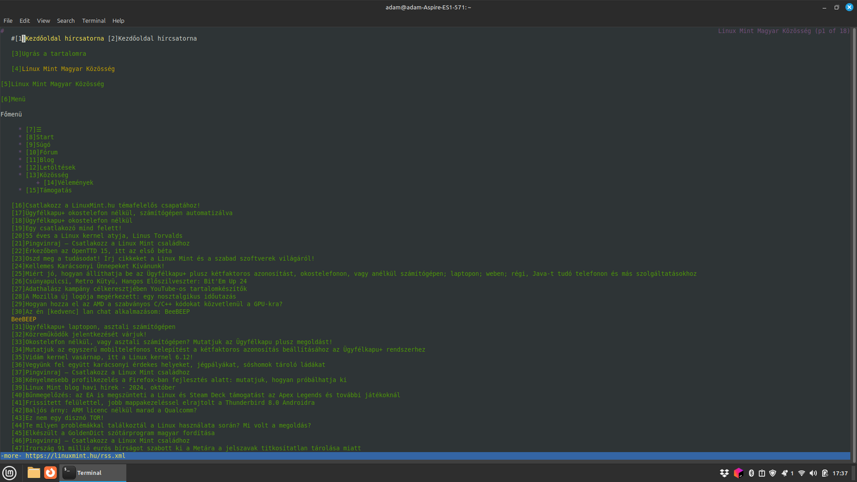Screen dimensions: 857x482
Task: Click the terminal vertical scrollbar
Action: 854,245
